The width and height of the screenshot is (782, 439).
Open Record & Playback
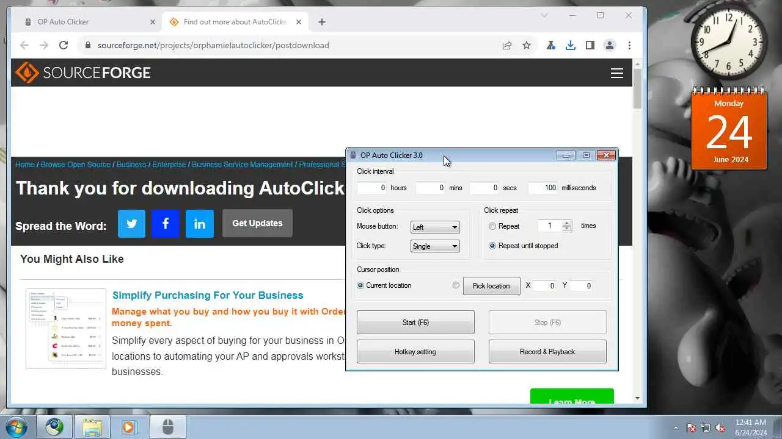547,352
